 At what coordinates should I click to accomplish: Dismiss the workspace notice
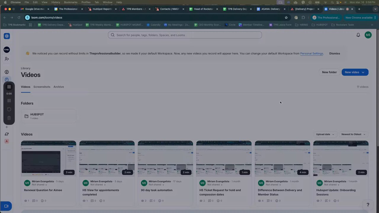[x=335, y=54]
